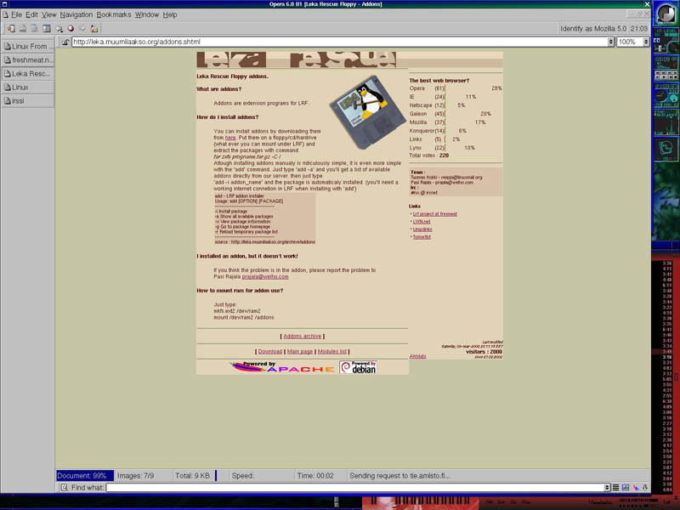This screenshot has width=680, height=510.
Task: Open the Window menu
Action: pyautogui.click(x=147, y=14)
